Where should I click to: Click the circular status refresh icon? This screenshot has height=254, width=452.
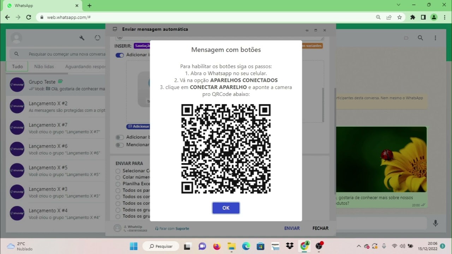click(x=98, y=38)
